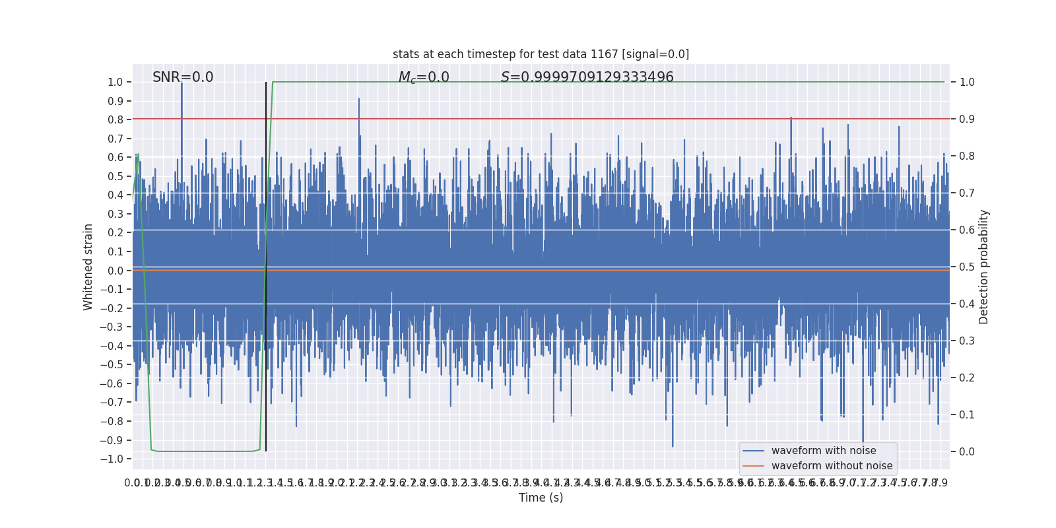Click the tall blue spike reaching 1.0
The image size is (1056, 528).
point(181,132)
